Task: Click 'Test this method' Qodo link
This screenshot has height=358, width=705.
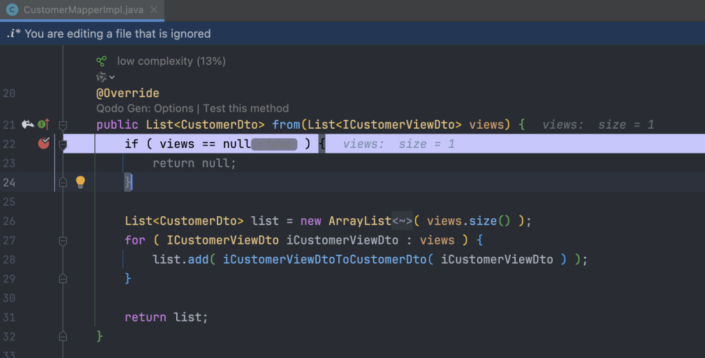Action: (246, 108)
